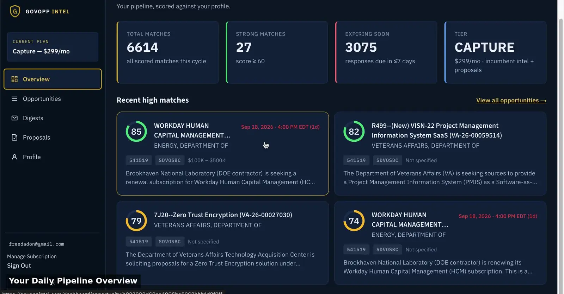Follow the View all opportunities link
The width and height of the screenshot is (564, 294).
[x=511, y=100]
